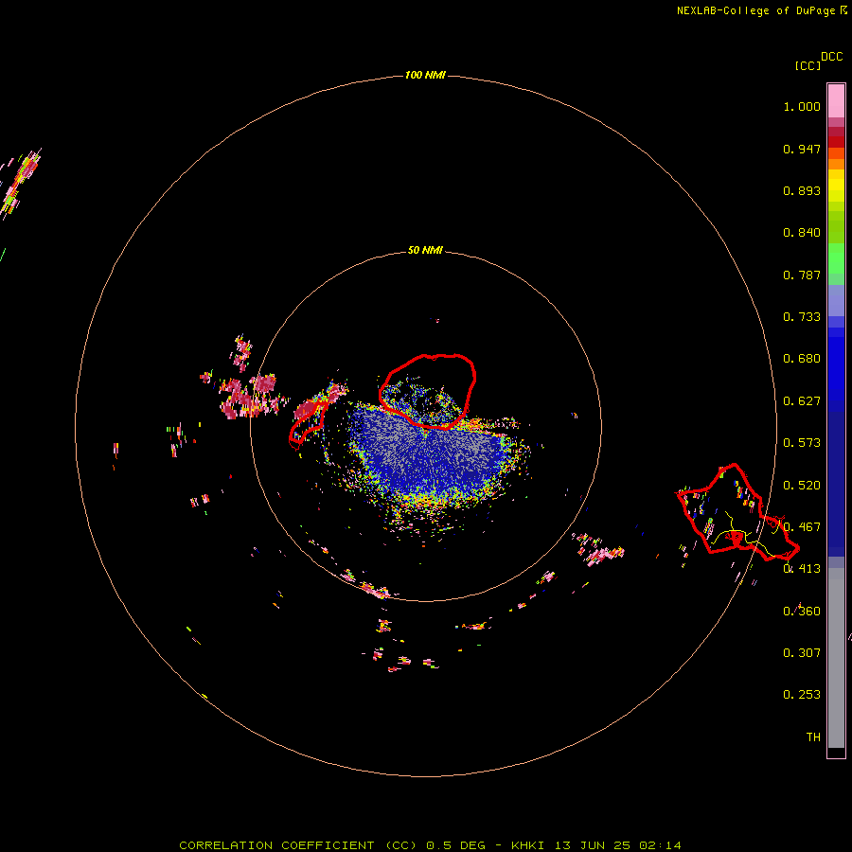Click the 0.680 scale value
The height and width of the screenshot is (852, 852).
click(x=802, y=359)
